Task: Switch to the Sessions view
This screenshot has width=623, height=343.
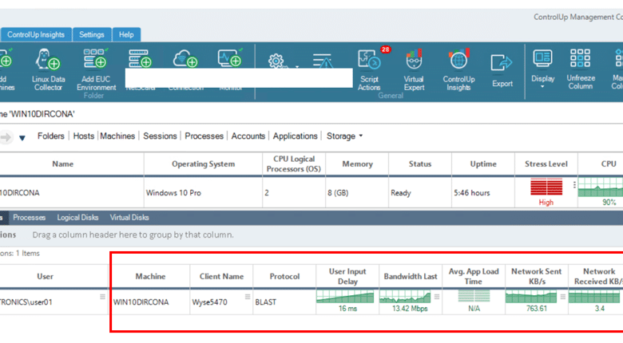Action: point(160,136)
